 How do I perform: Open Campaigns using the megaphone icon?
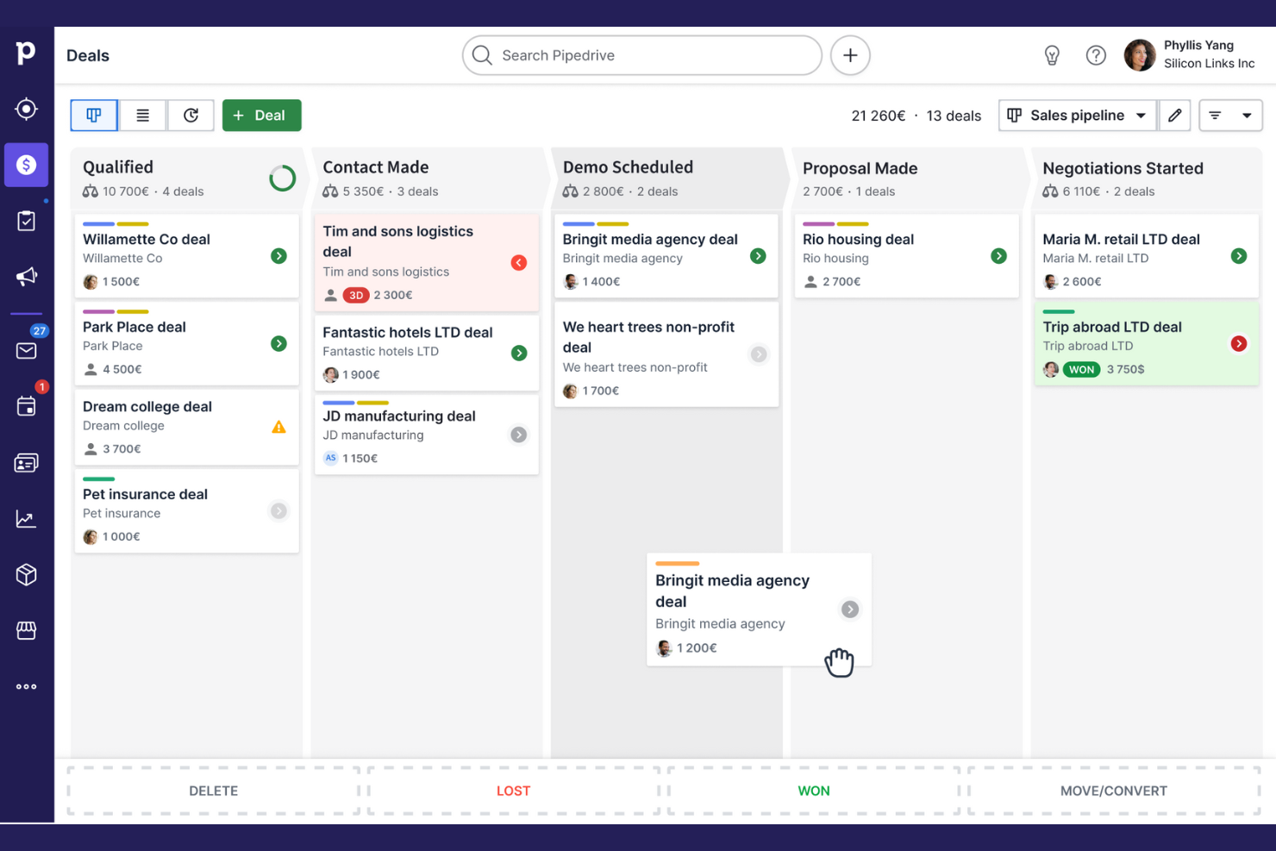point(26,277)
